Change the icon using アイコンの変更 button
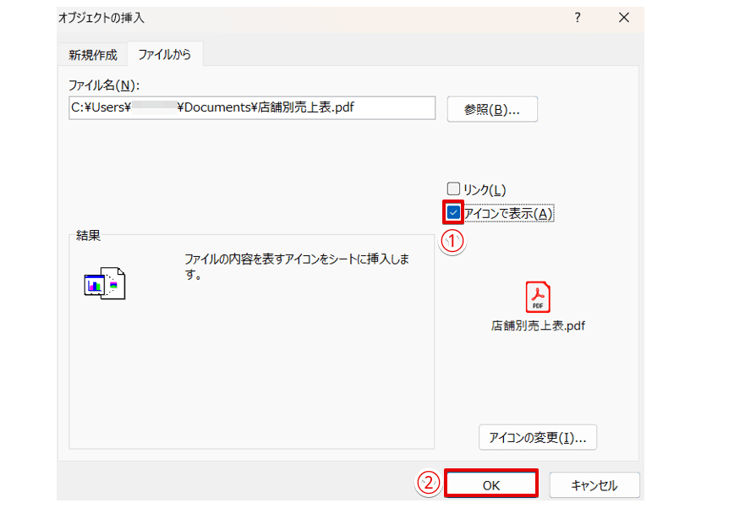This screenshot has height=514, width=734. 538,437
